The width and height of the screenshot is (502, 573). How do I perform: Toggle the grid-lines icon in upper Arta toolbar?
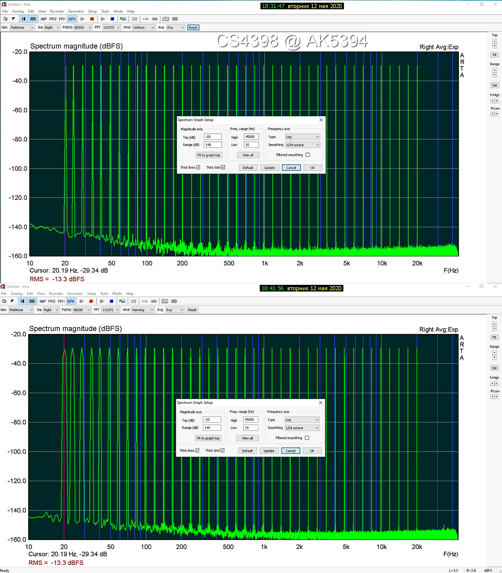[33, 19]
